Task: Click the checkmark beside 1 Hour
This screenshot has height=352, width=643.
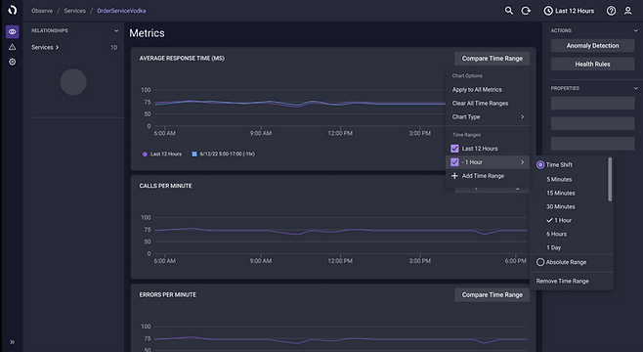Action: point(549,220)
